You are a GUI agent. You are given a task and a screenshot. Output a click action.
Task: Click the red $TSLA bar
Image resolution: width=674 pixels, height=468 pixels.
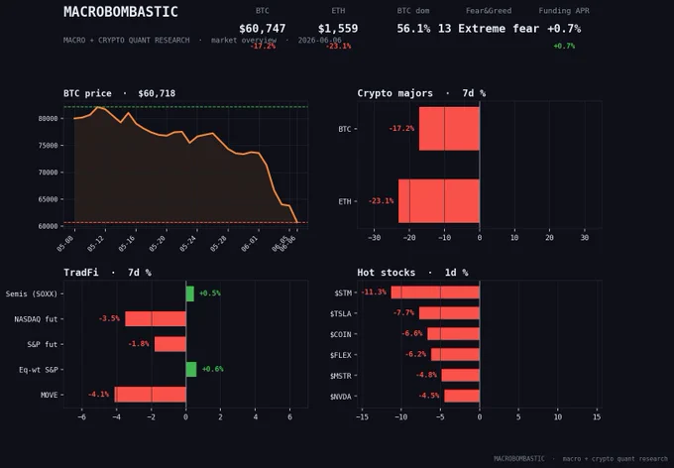pos(449,313)
